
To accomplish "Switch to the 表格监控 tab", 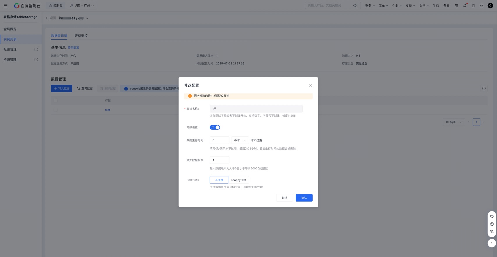I will click(x=81, y=36).
